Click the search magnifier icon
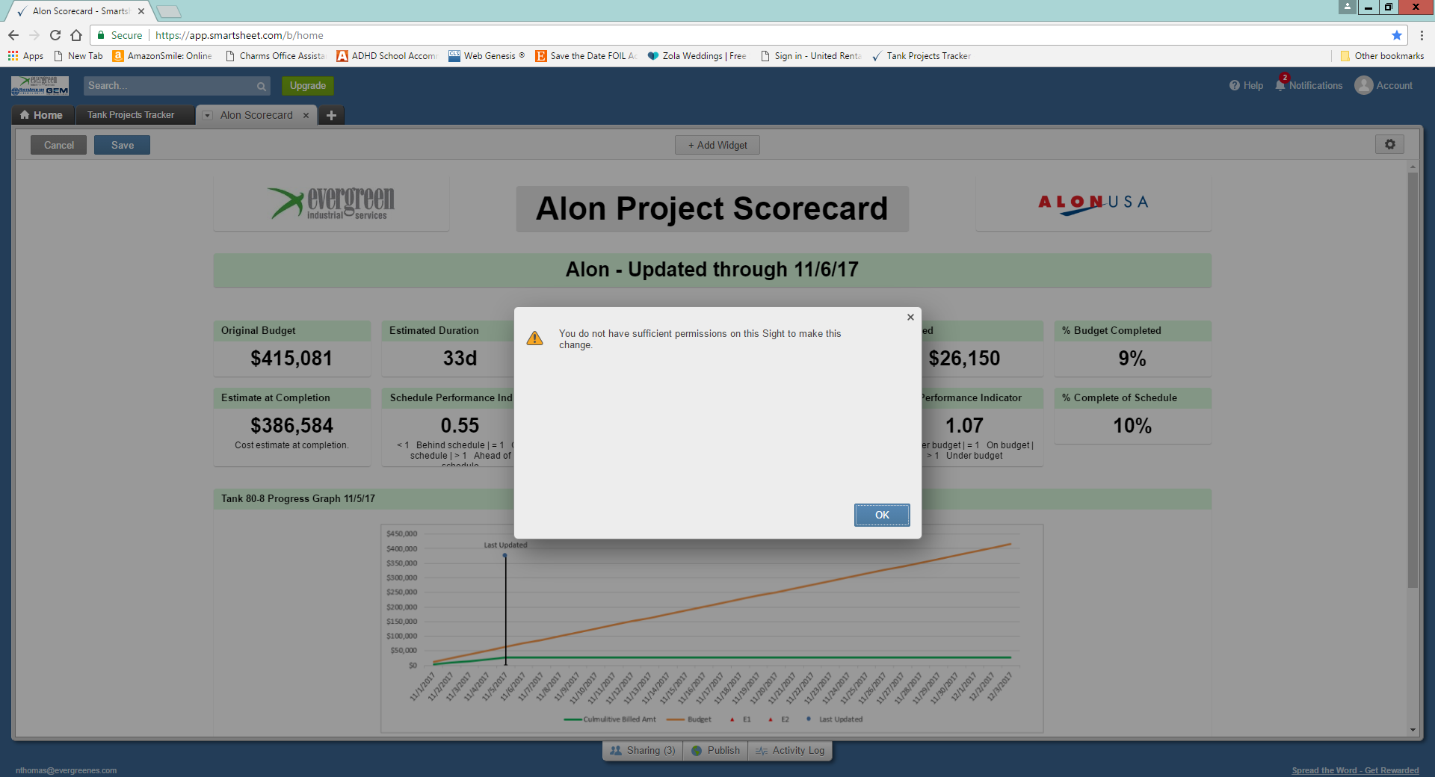Screen dimensions: 1435x777 [262, 86]
